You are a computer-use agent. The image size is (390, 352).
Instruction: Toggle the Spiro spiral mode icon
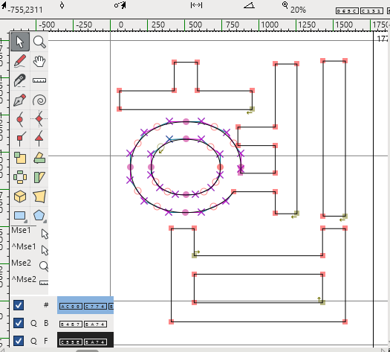click(39, 100)
